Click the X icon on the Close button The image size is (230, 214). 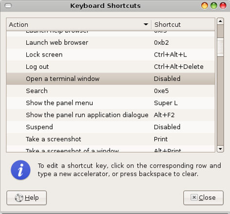[194, 197]
